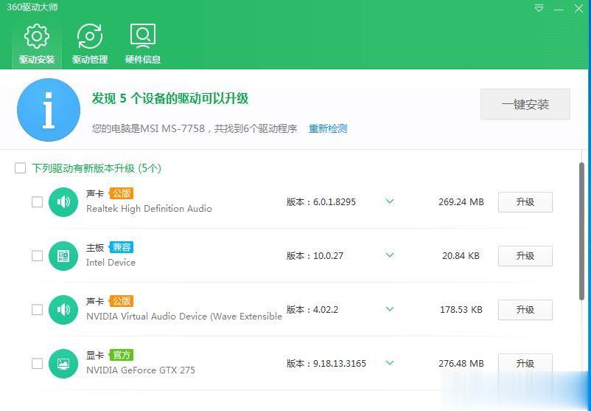
Task: Upgrade the Realtek High Definition Audio driver
Action: pos(525,202)
